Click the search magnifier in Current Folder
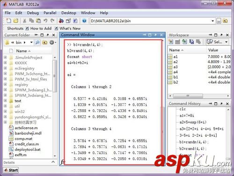The width and height of the screenshot is (234, 176). tap(37, 42)
